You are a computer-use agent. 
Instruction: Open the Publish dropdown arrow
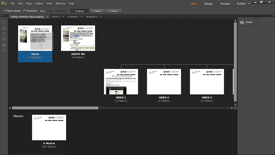click(x=249, y=3)
